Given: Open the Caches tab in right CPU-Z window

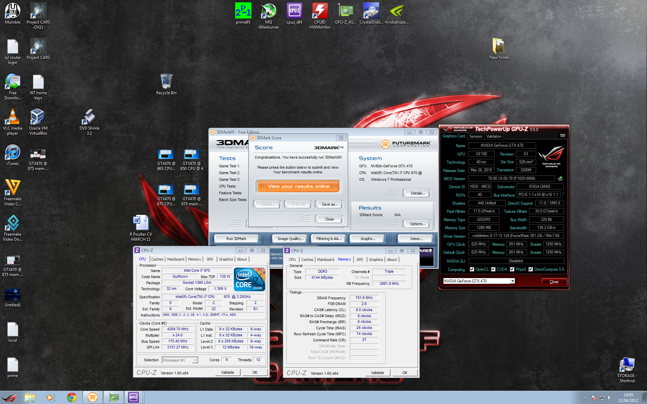Looking at the screenshot, I should [307, 260].
